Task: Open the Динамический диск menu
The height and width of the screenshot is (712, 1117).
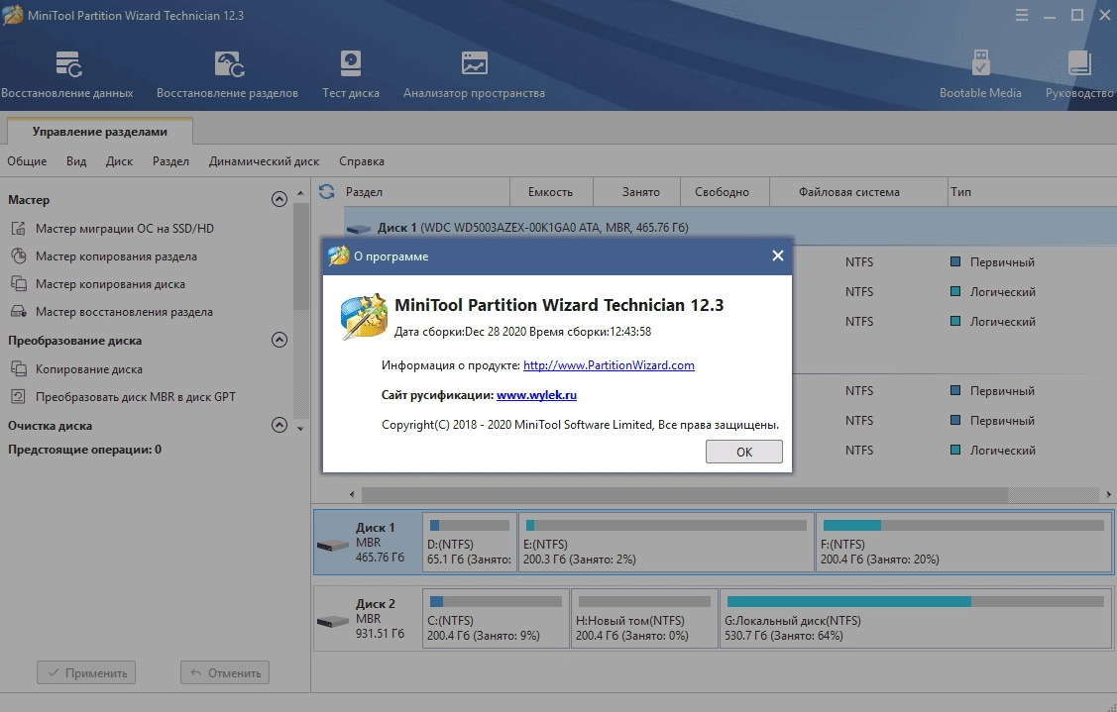Action: point(264,161)
